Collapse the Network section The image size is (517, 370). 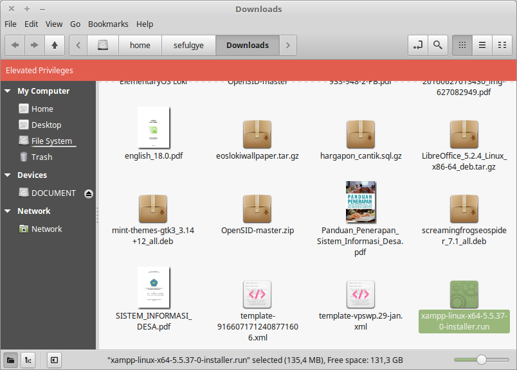point(8,211)
